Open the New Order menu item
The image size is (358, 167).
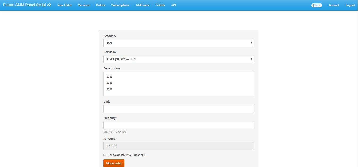point(64,5)
